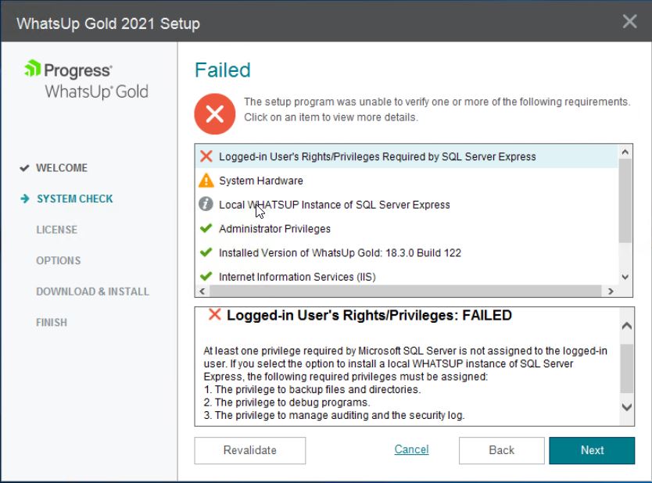The width and height of the screenshot is (652, 483).
Task: Click the yellow warning icon beside System Hardware
Action: (206, 181)
